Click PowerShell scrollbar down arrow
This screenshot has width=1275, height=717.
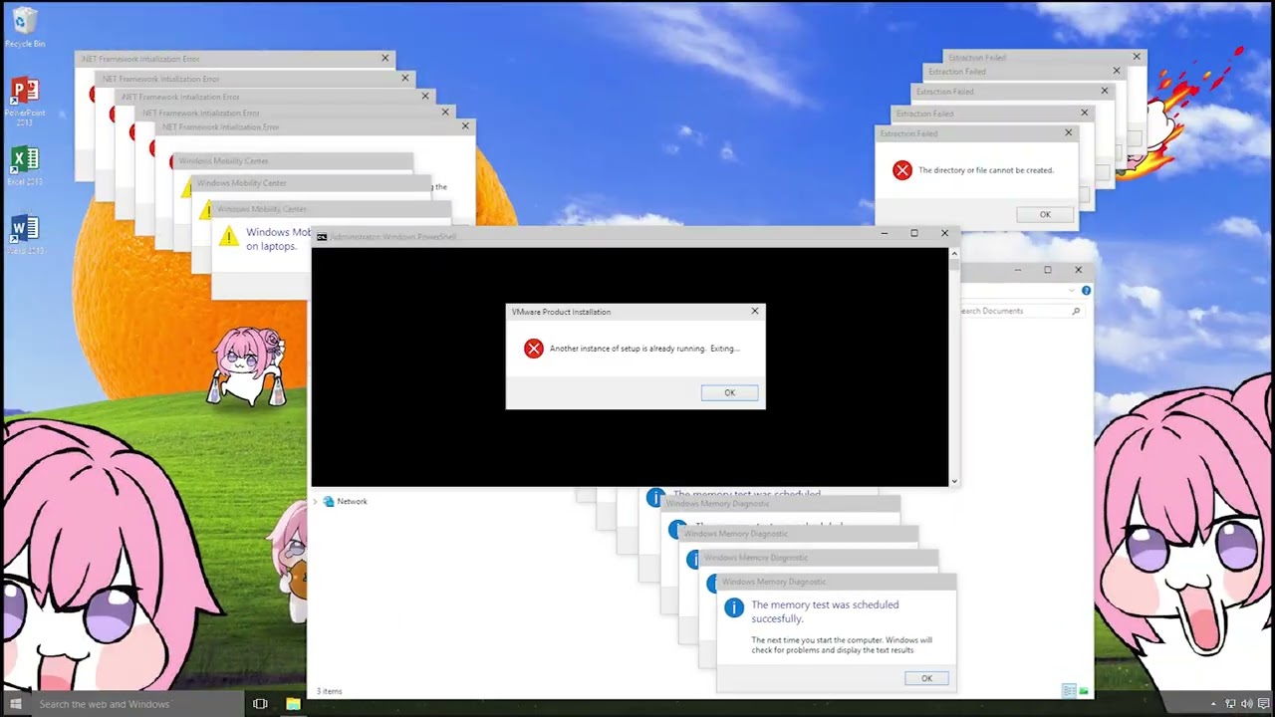954,481
